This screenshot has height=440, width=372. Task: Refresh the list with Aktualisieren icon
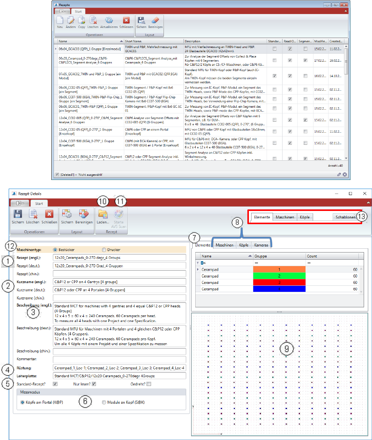109,21
